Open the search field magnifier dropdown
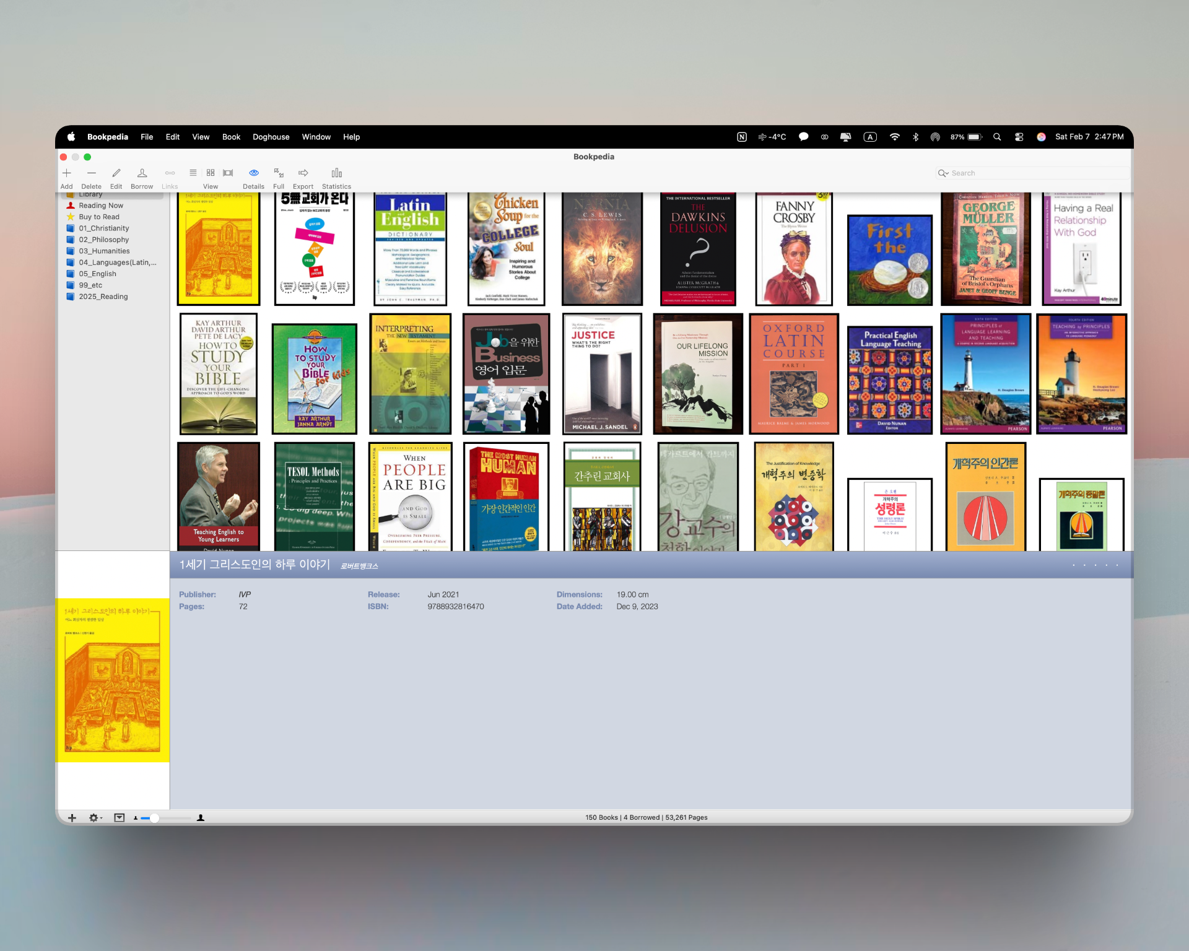This screenshot has height=951, width=1189. [943, 173]
